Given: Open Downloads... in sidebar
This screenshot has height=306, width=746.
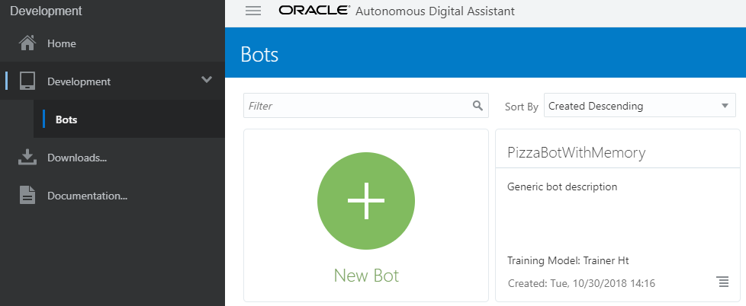Looking at the screenshot, I should [112, 157].
